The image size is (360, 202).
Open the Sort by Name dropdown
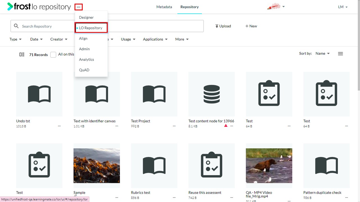click(x=323, y=53)
